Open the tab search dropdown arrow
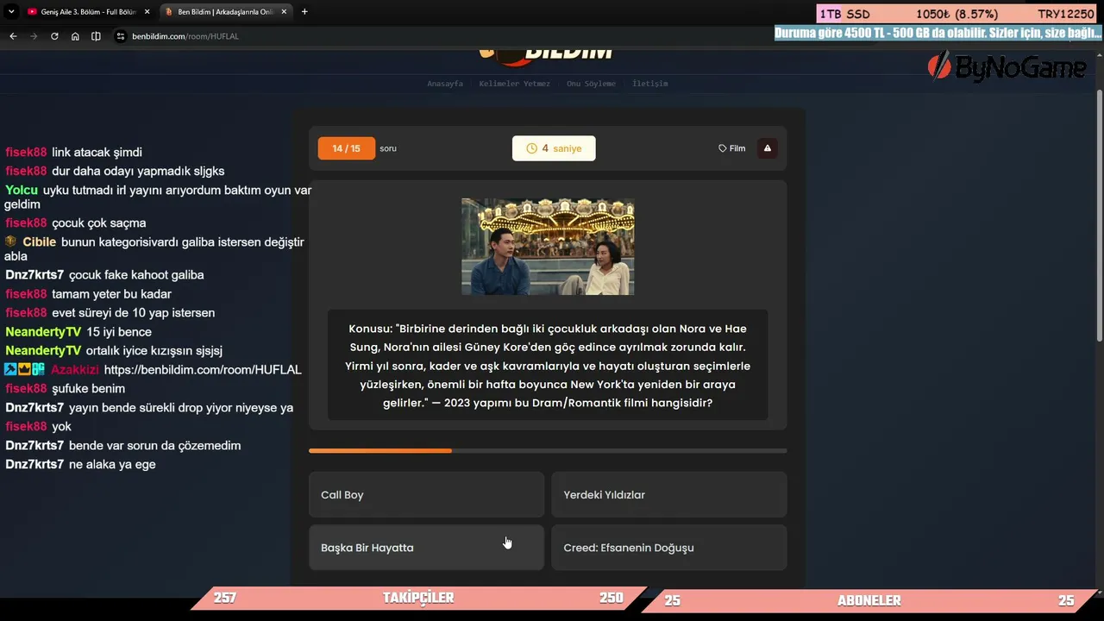The width and height of the screenshot is (1104, 621). [x=11, y=12]
